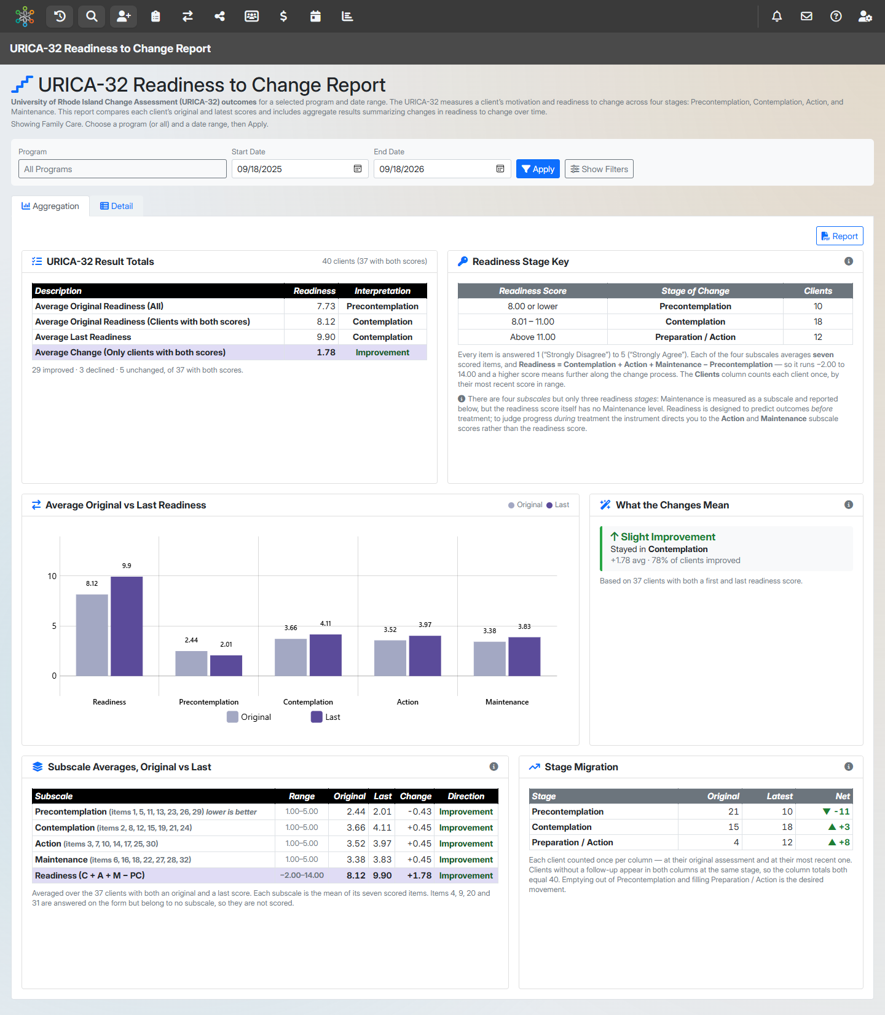Open the search magnifier icon
The height and width of the screenshot is (1015, 885).
point(92,17)
